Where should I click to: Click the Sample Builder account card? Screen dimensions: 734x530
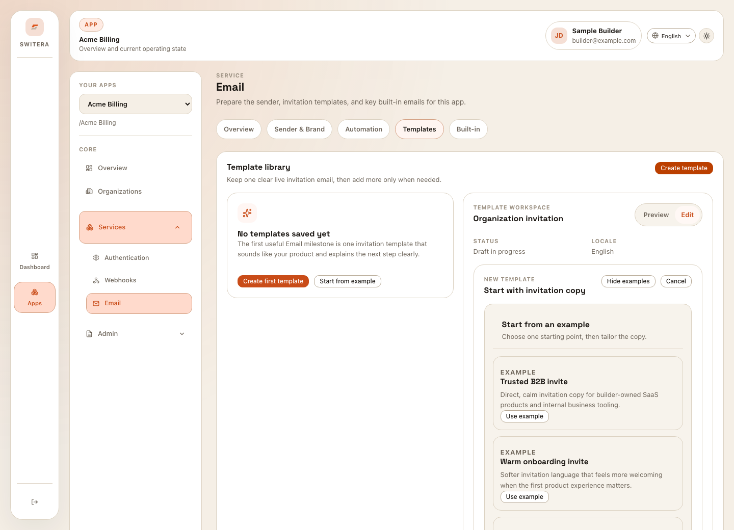593,36
